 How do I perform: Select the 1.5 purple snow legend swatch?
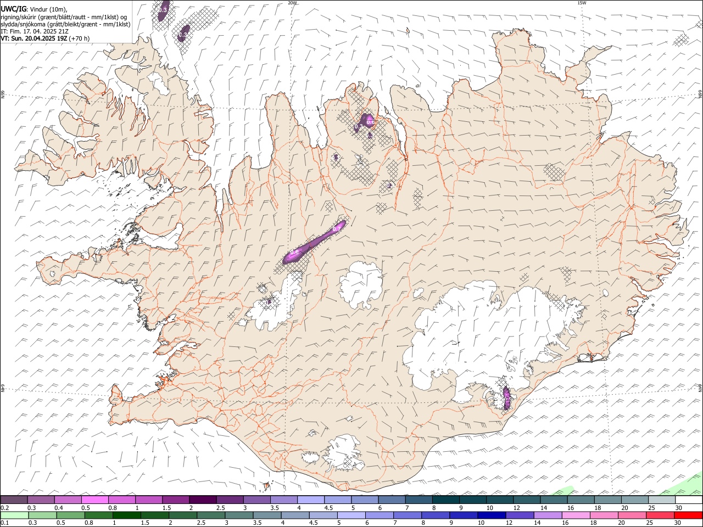click(x=176, y=500)
